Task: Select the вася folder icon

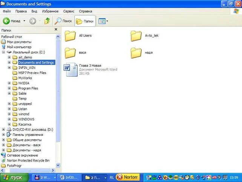Action: pos(70,53)
